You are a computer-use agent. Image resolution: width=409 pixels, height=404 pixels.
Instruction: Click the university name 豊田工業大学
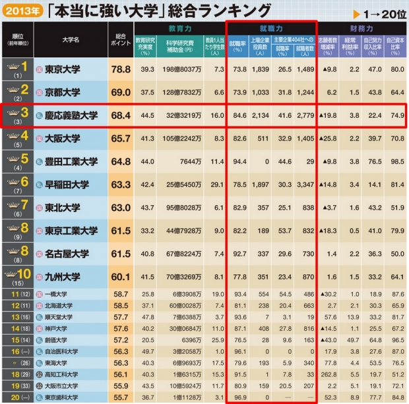coord(71,162)
